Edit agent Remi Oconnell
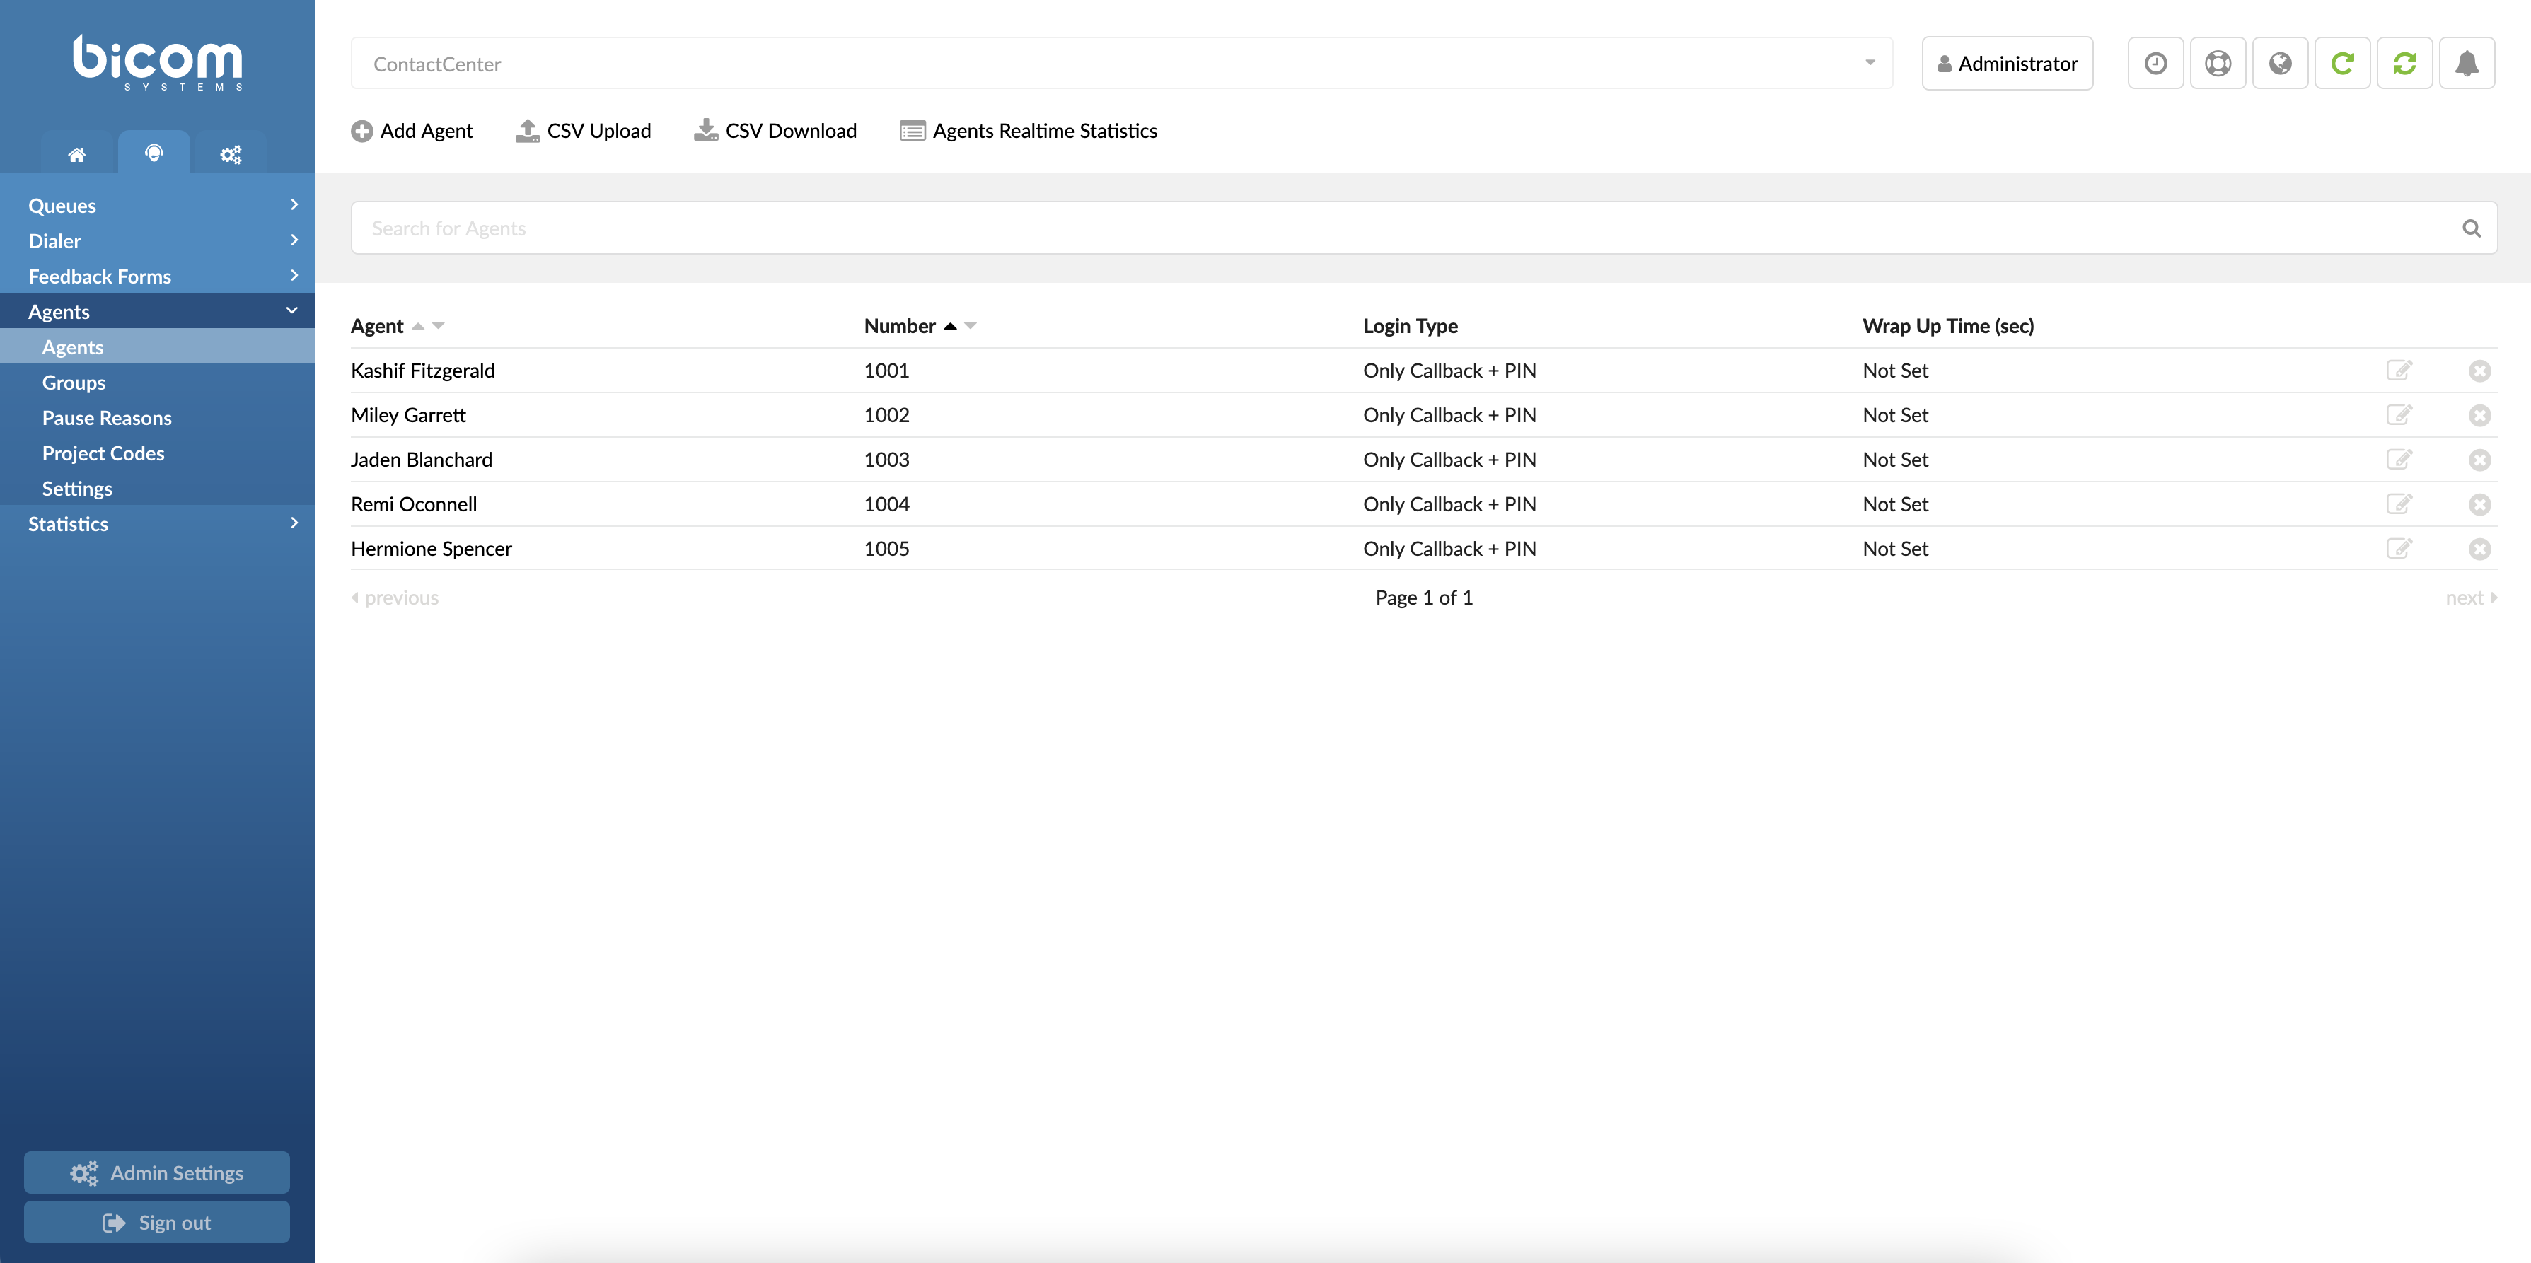Image resolution: width=2531 pixels, height=1263 pixels. tap(2399, 504)
